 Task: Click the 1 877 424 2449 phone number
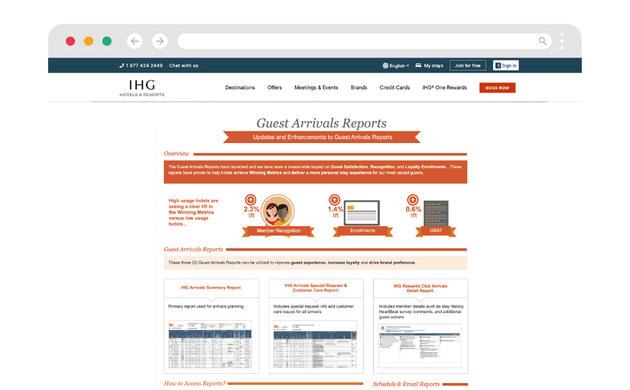pyautogui.click(x=144, y=66)
